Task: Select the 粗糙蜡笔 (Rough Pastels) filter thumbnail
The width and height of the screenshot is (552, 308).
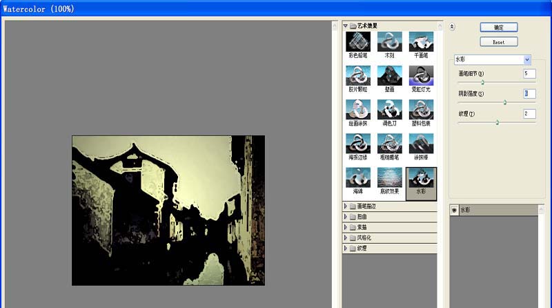Action: (389, 144)
